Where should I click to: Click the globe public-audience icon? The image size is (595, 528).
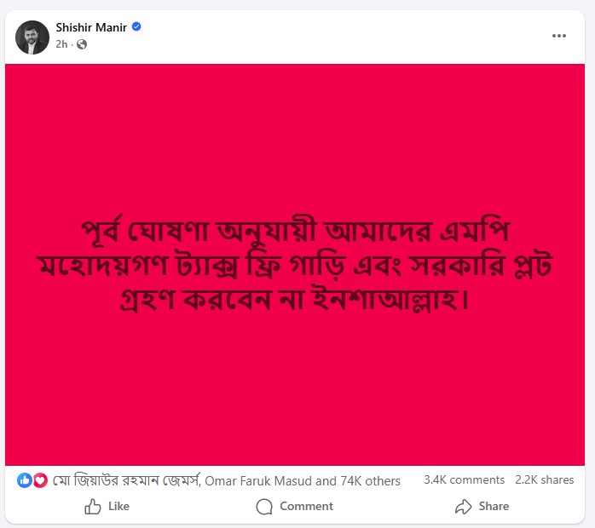click(x=82, y=44)
